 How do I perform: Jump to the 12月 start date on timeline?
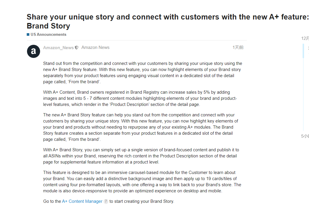tap(305, 38)
